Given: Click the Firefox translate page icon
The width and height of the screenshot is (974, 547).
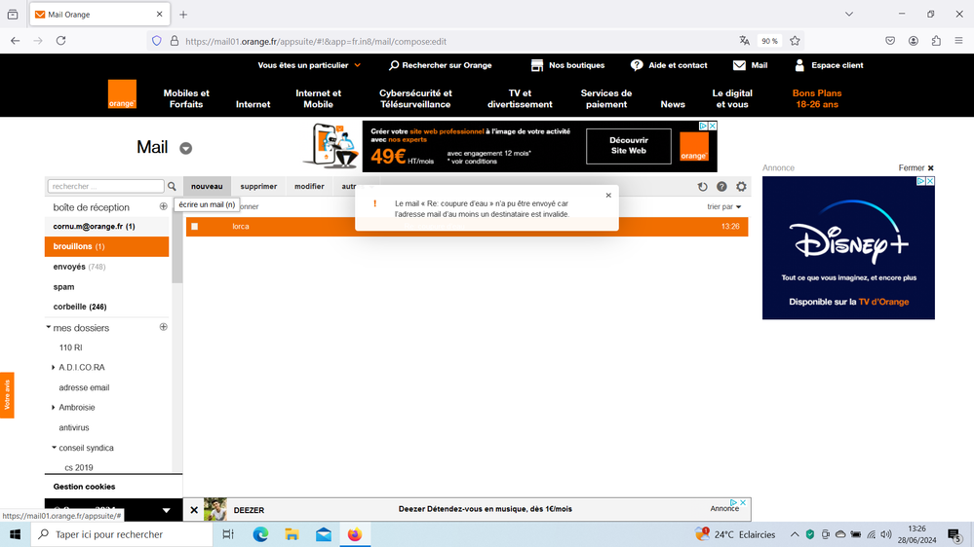Looking at the screenshot, I should click(744, 41).
